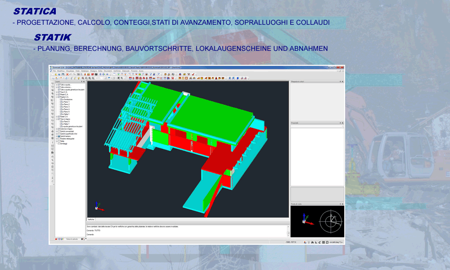Screen dimensions: 450x270
Task: Expand the Carichi superficiali e fori node
Action: 57,134
